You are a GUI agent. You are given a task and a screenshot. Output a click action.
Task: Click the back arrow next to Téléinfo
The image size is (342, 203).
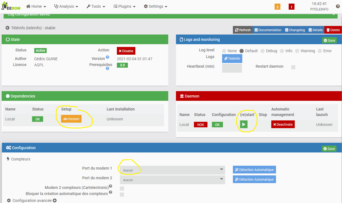point(7,28)
